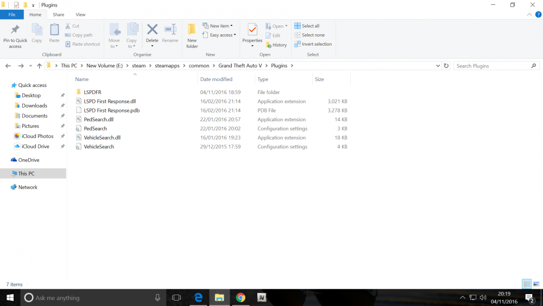Launch Microsoft Edge from taskbar
543x306 pixels.
click(198, 298)
